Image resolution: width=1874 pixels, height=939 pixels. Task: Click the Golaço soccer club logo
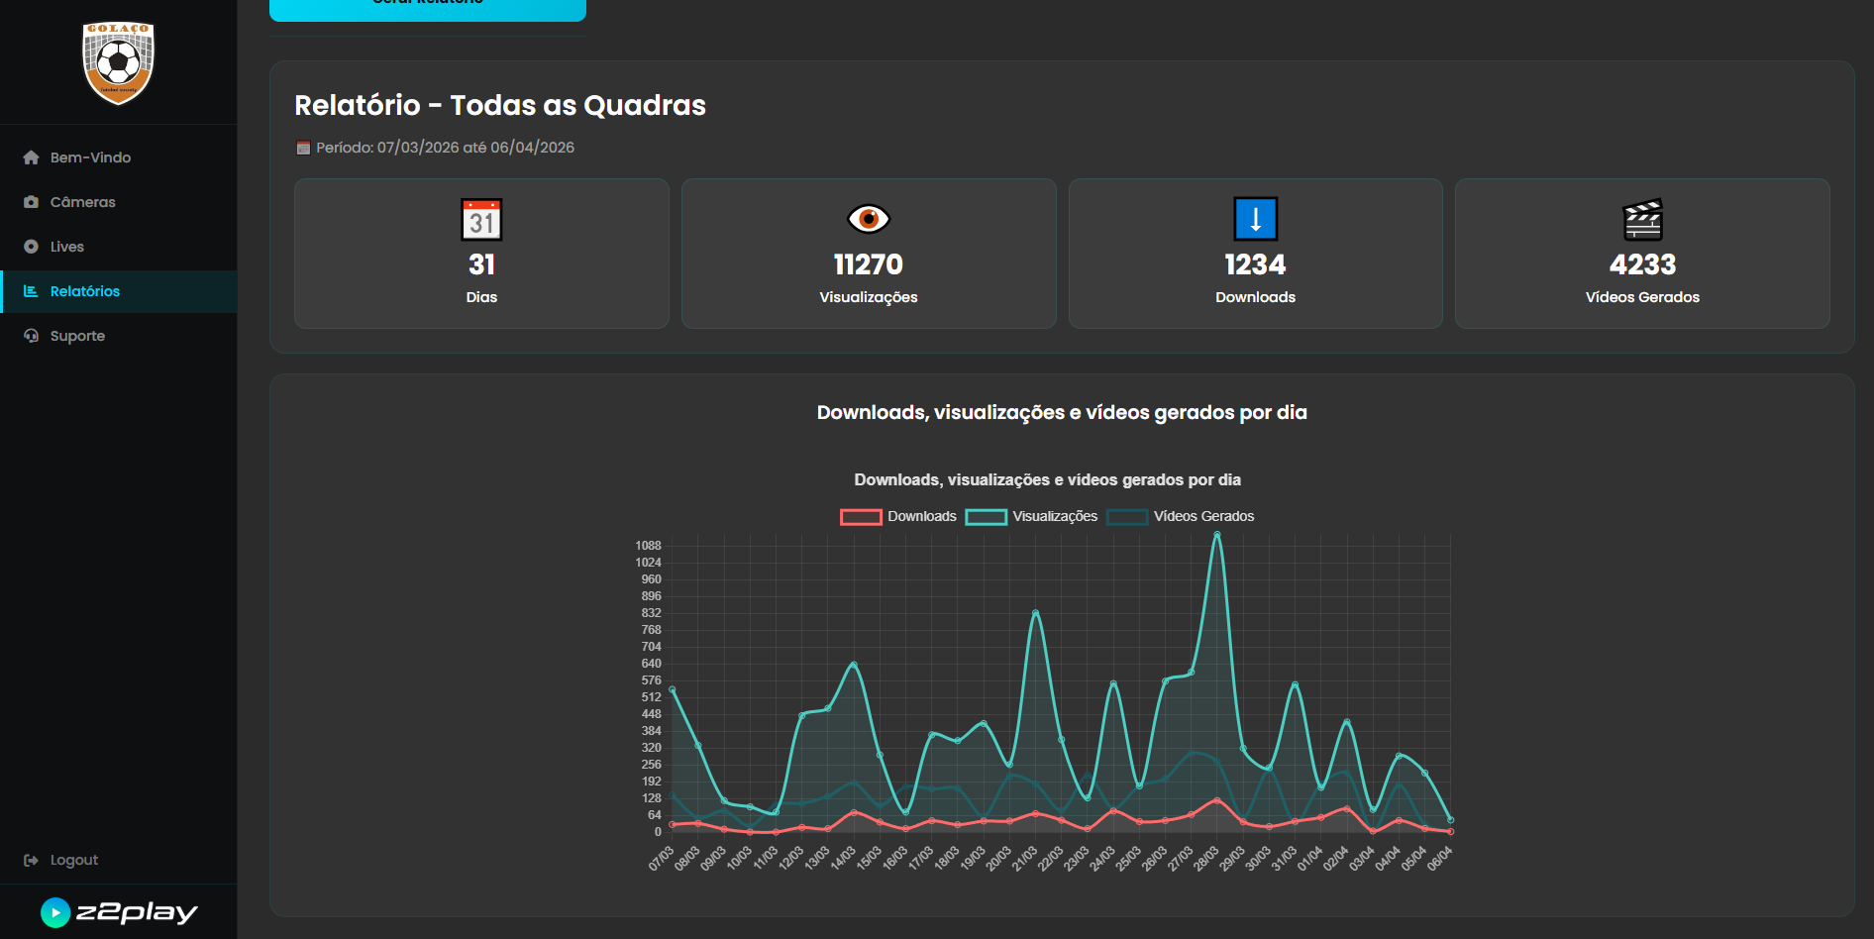tap(118, 62)
